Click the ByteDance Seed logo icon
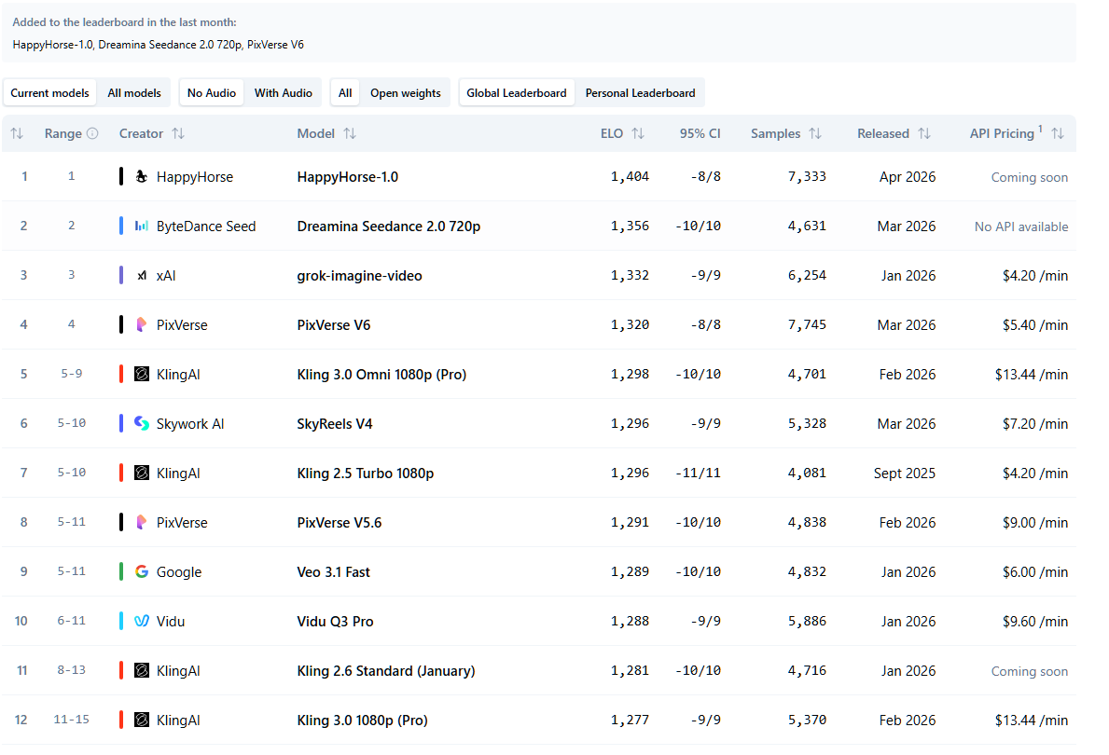The height and width of the screenshot is (755, 1109). (x=142, y=226)
